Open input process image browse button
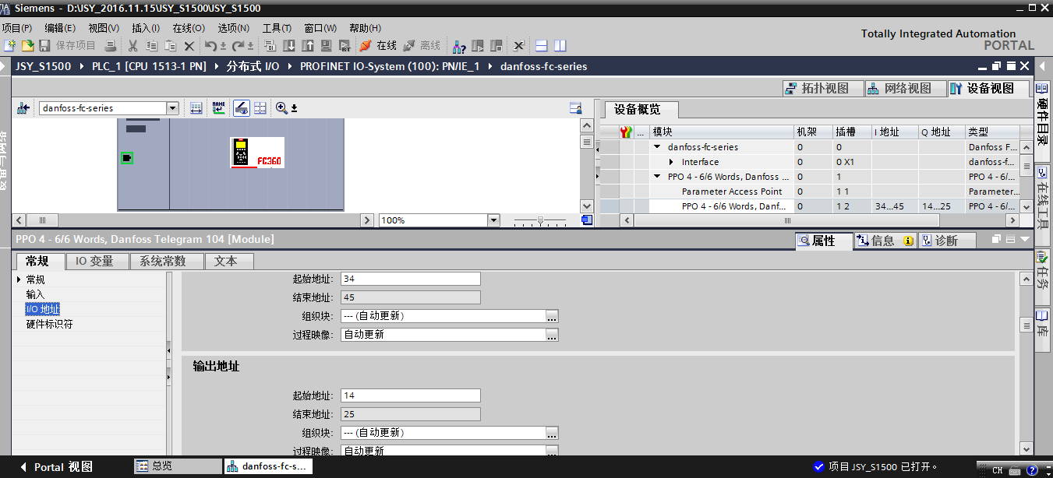 click(552, 335)
